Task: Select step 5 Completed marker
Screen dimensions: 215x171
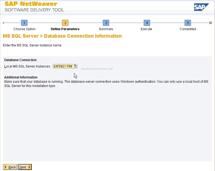Action: 188,23
